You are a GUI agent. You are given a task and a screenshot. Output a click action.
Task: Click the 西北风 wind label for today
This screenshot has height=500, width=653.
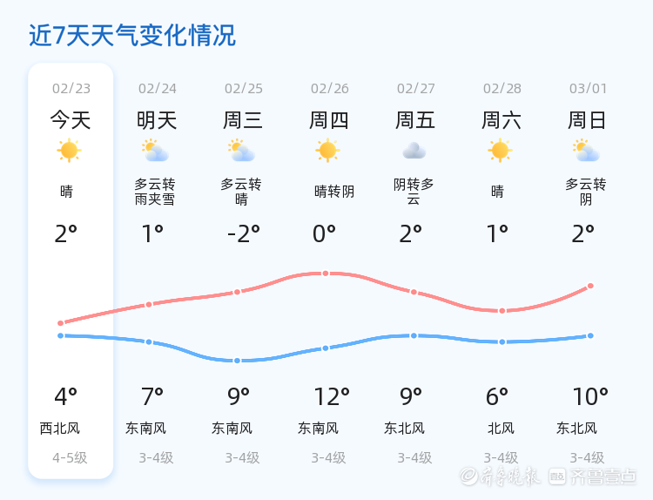pyautogui.click(x=60, y=429)
